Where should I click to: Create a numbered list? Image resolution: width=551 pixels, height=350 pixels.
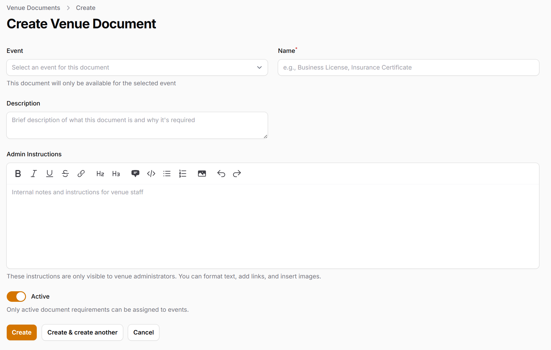(x=183, y=174)
